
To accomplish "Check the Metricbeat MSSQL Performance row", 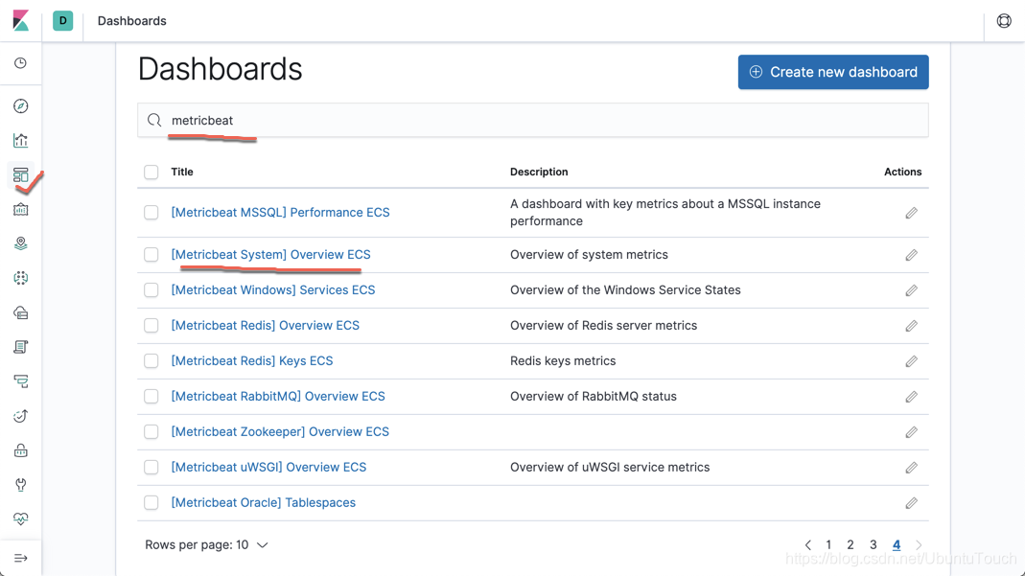I will (x=151, y=212).
